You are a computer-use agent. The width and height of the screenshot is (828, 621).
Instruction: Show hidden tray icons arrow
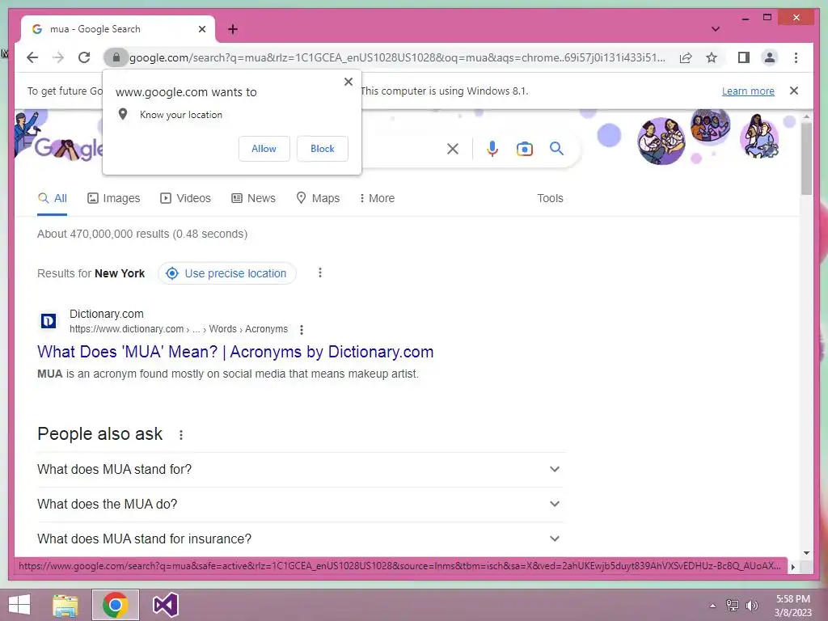pos(713,606)
